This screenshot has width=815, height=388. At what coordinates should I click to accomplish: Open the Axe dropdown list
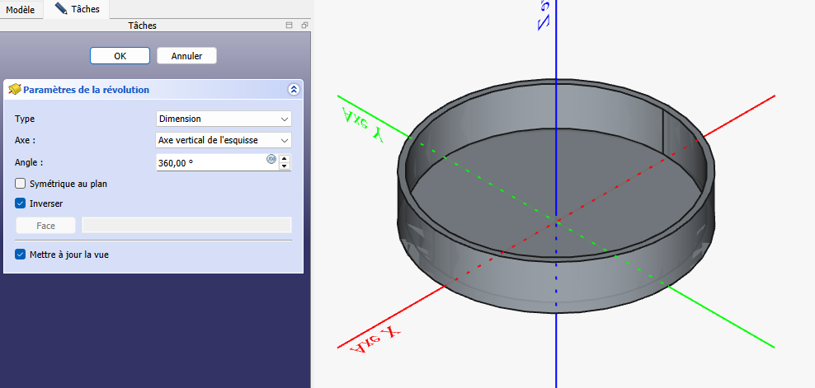[224, 140]
